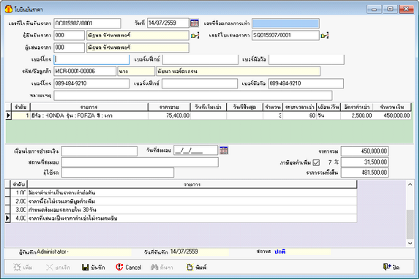Click the date field 14/07/2559
Screen dimensions: 420x280
point(168,23)
